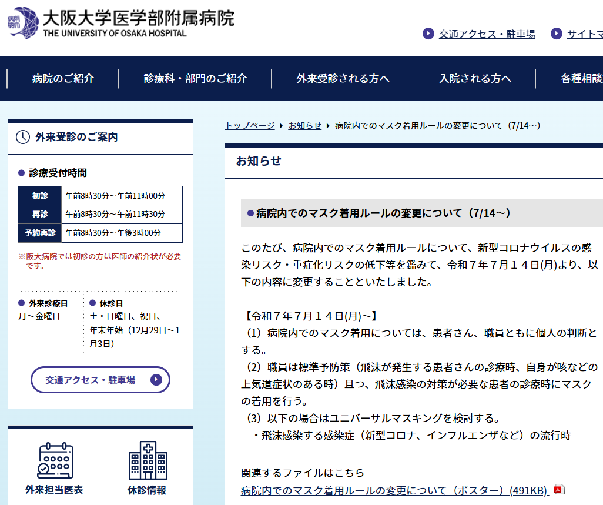
Task: Click the article title 病院内でのマスク着用ルールの変更について
Action: click(383, 213)
